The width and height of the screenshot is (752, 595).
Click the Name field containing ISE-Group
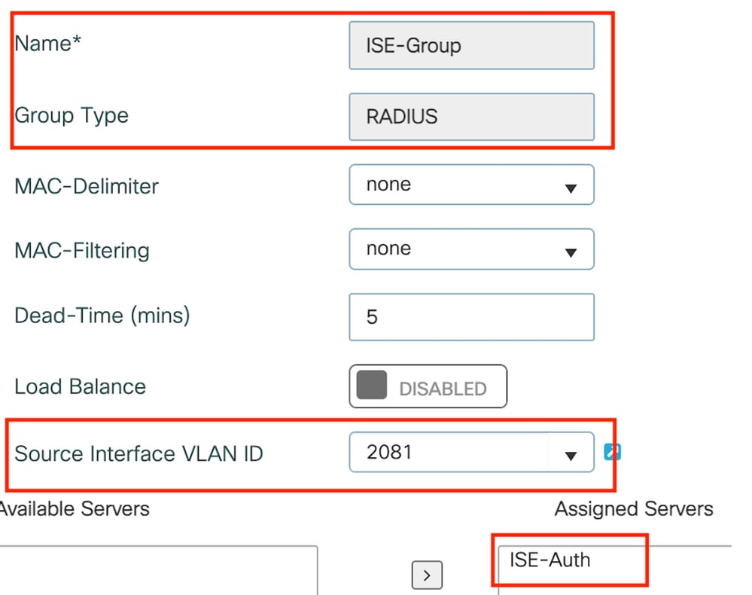pyautogui.click(x=471, y=46)
